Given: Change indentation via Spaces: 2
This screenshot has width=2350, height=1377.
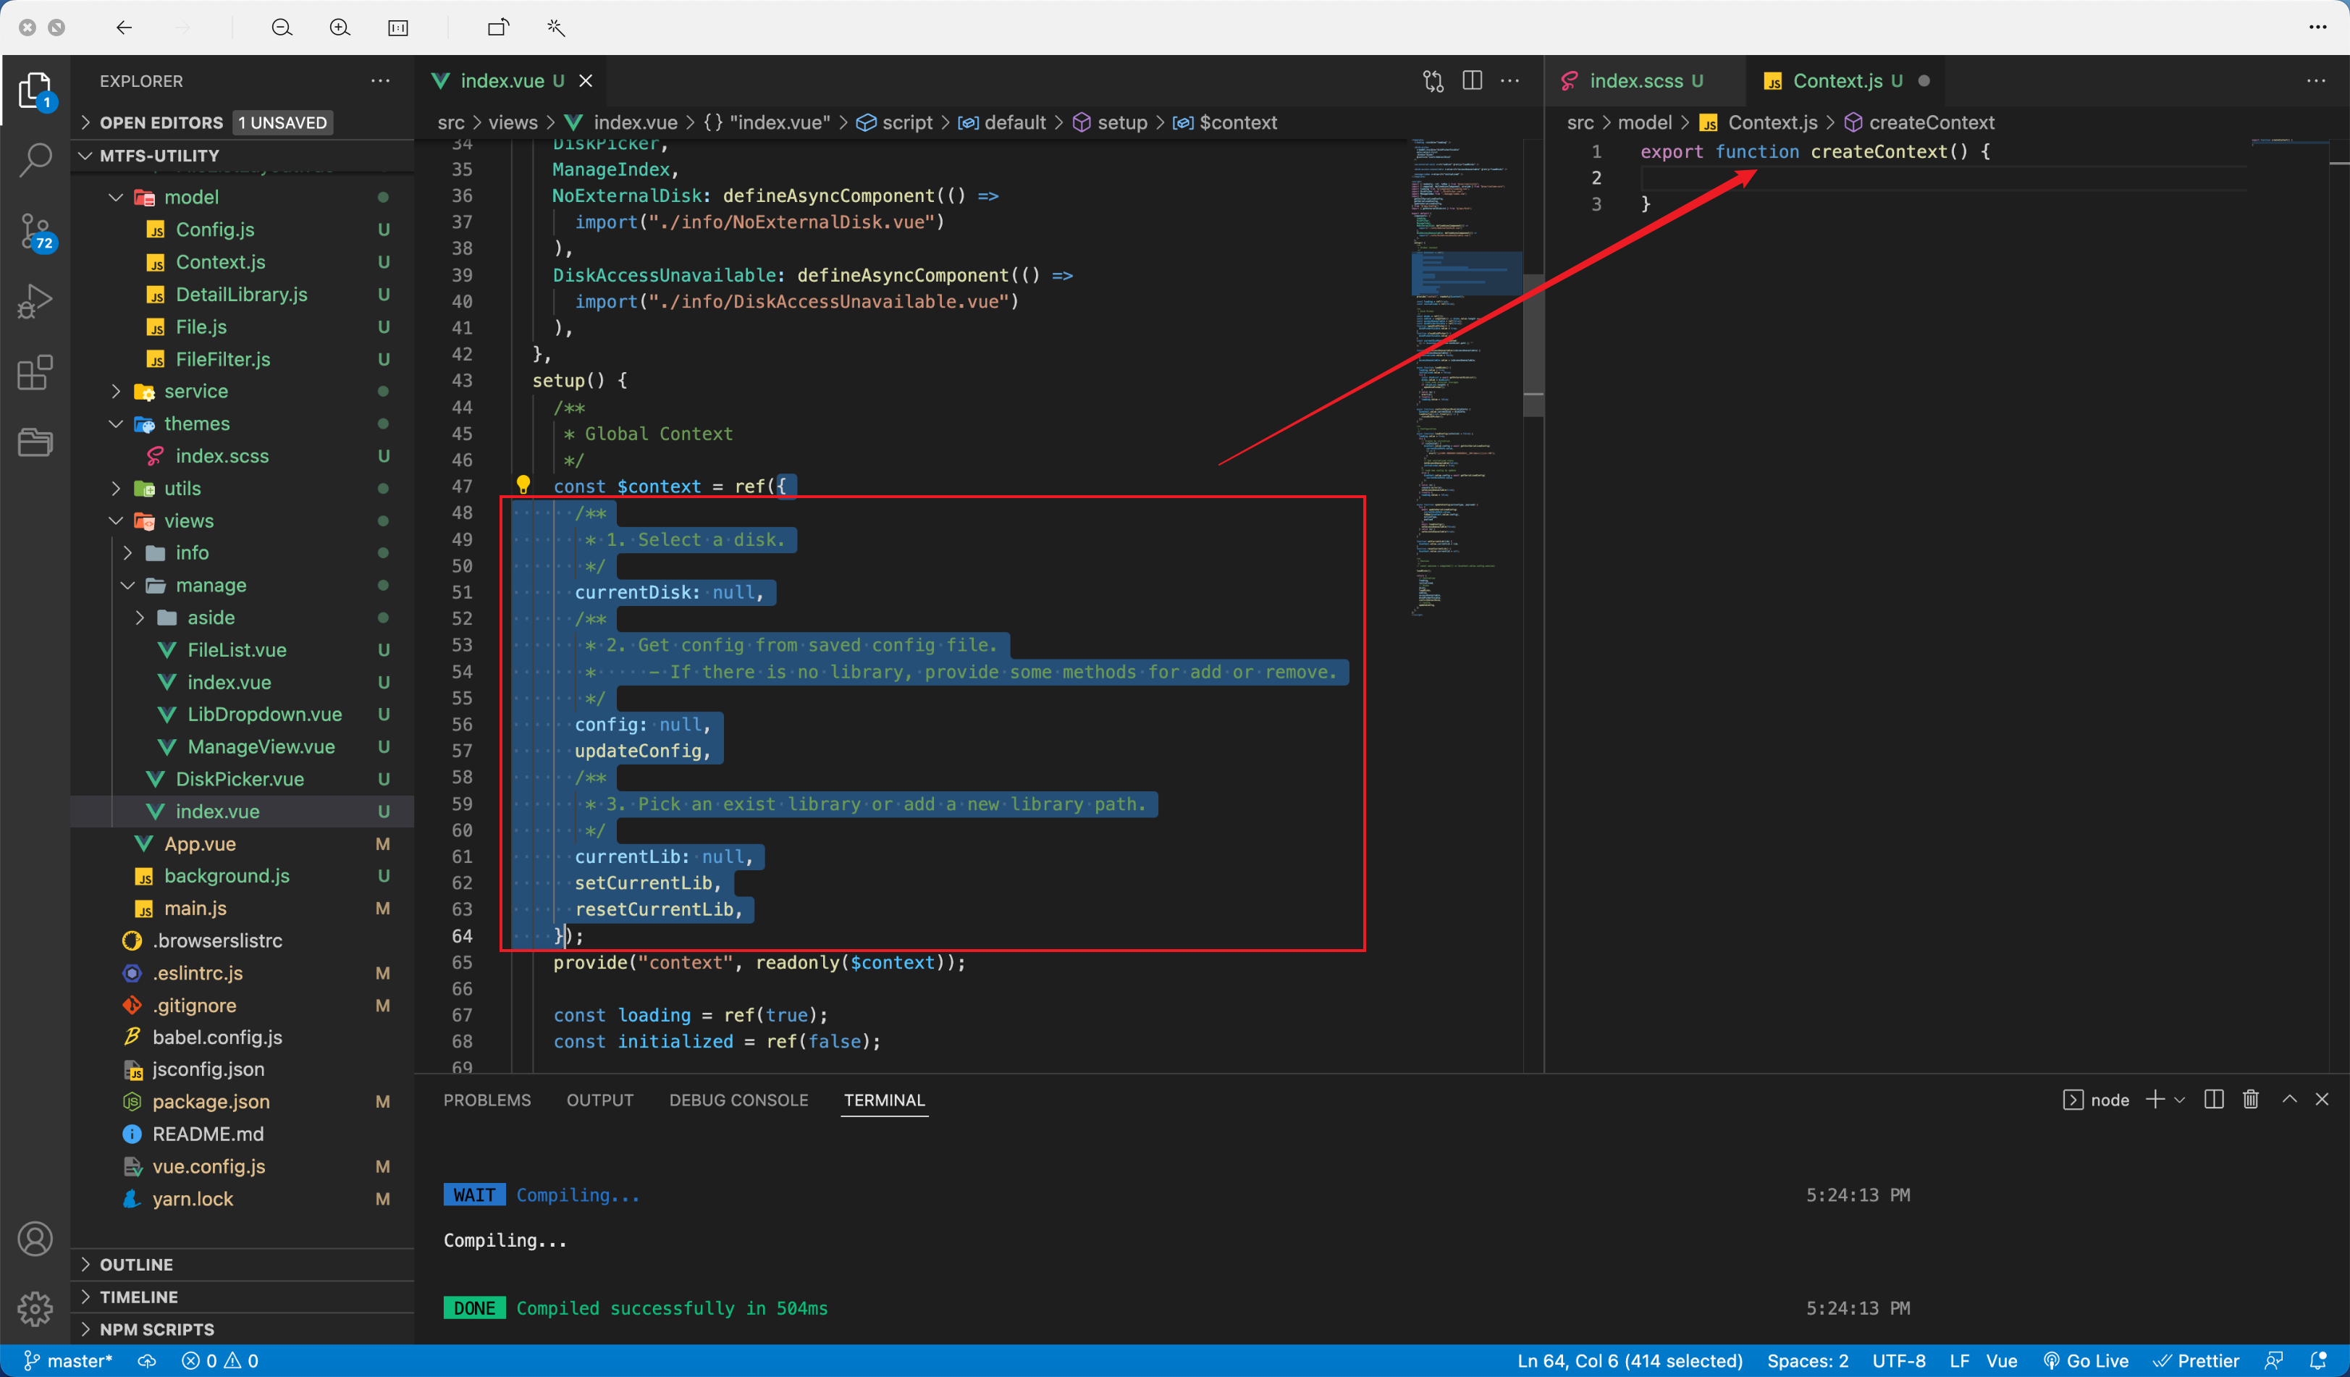Looking at the screenshot, I should [1807, 1360].
